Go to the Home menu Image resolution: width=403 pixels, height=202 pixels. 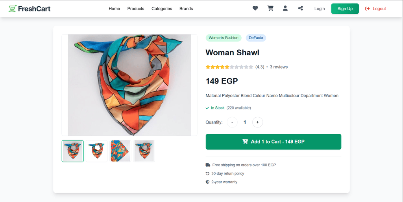(x=114, y=9)
